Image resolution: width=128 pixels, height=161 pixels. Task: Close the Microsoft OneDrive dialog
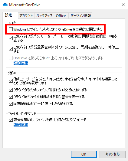tap(123, 5)
